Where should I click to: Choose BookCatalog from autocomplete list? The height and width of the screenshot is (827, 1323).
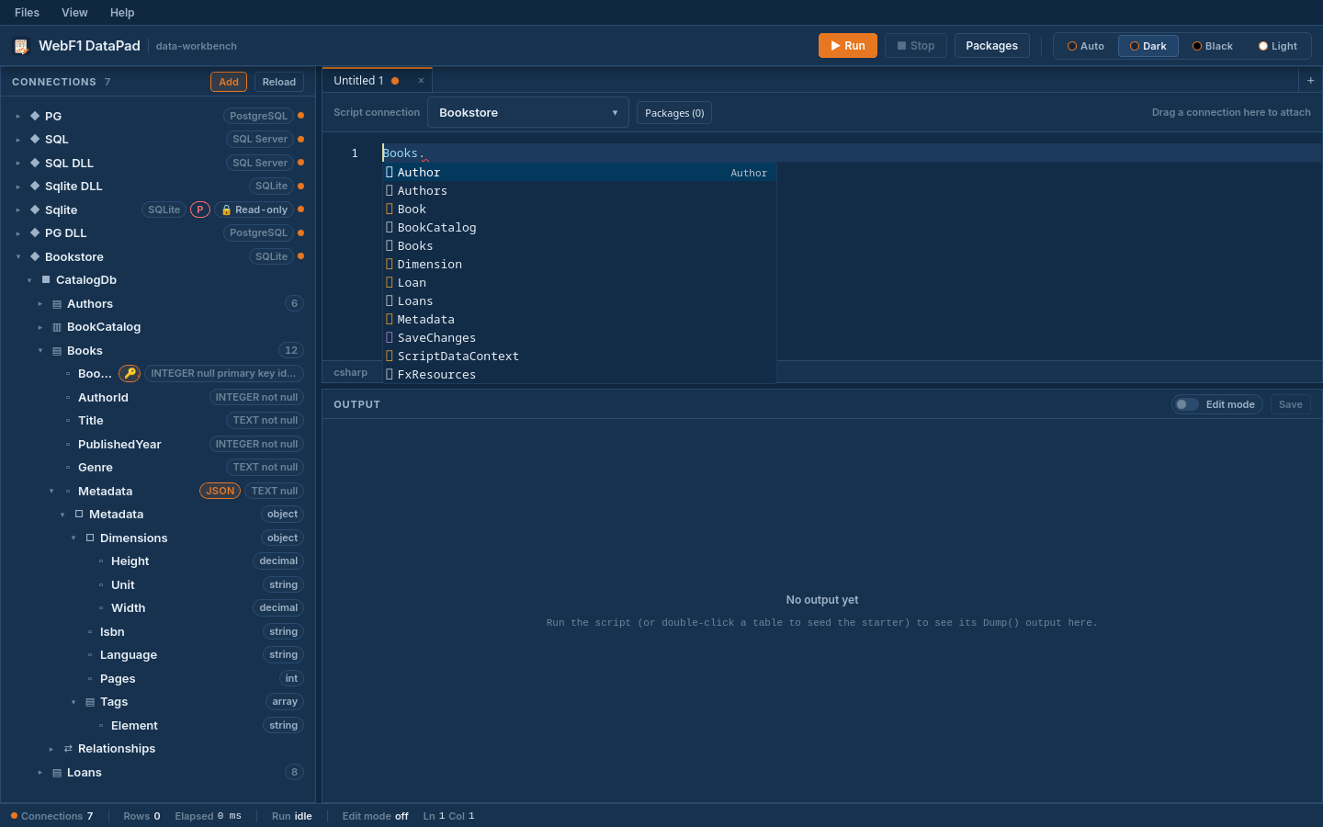[x=580, y=227]
